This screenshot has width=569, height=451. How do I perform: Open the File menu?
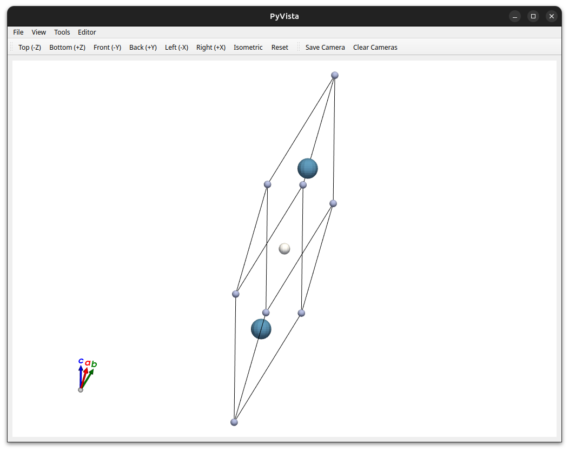click(18, 32)
